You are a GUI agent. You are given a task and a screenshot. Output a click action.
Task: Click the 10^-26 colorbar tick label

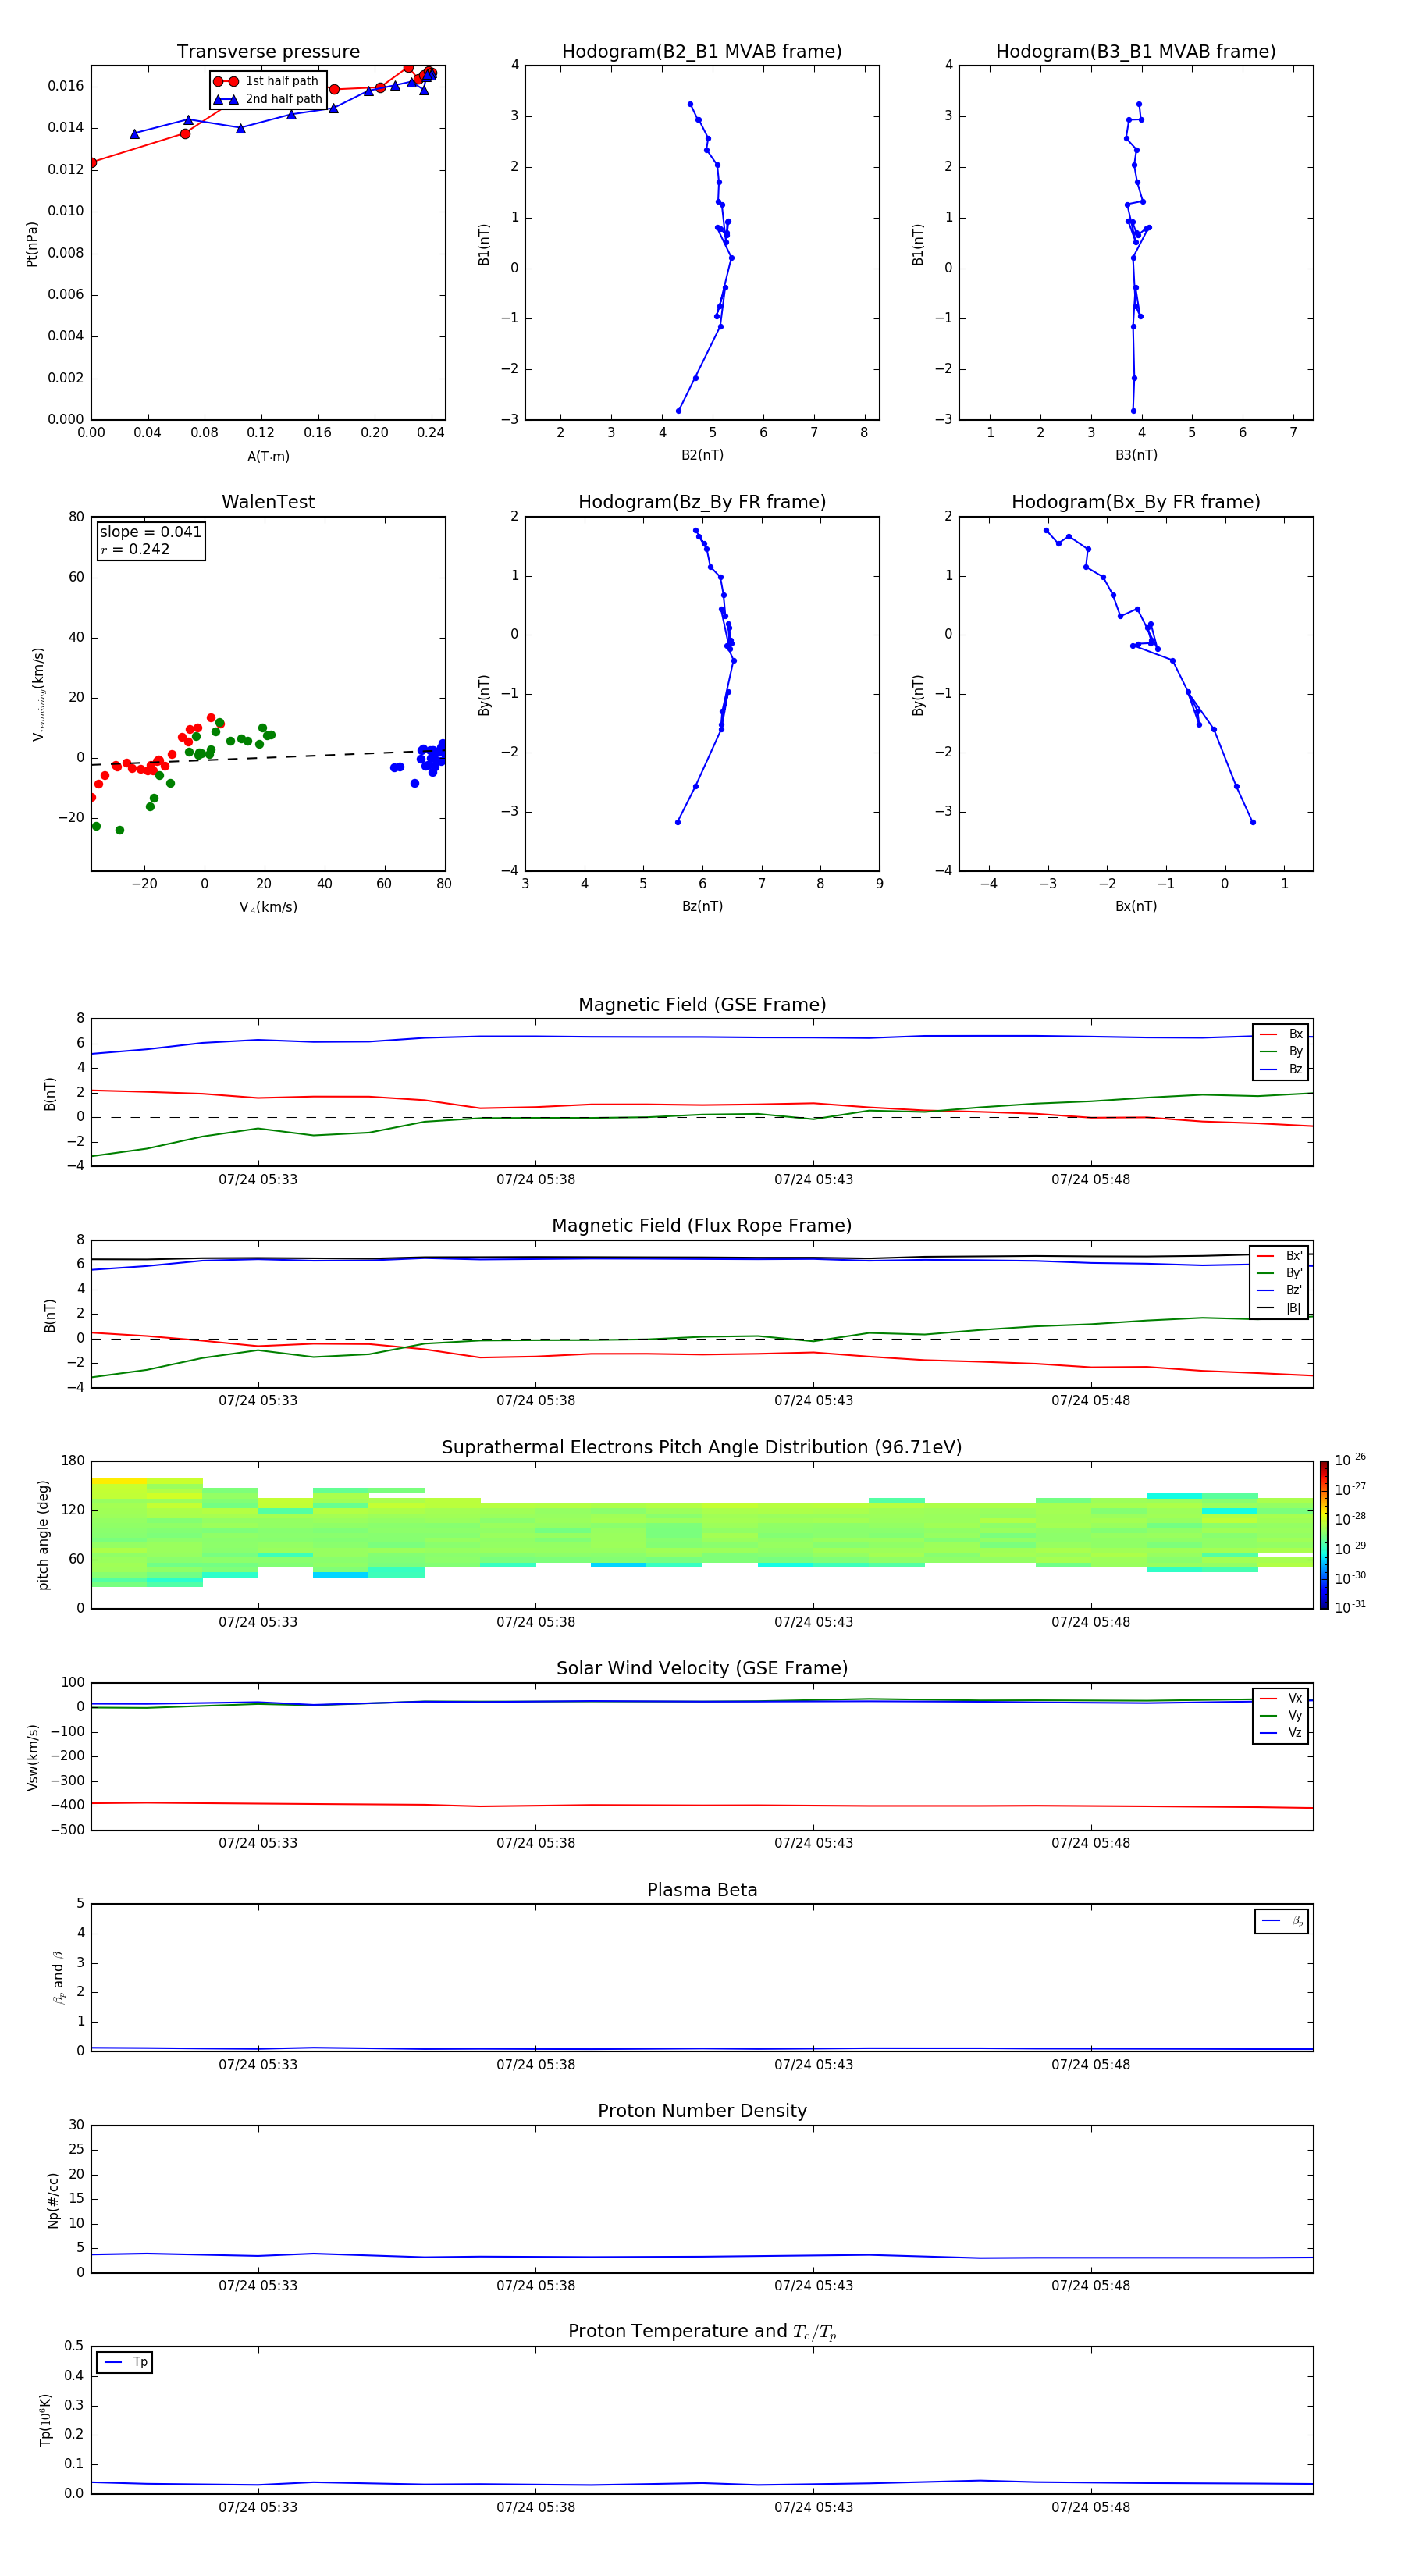[x=1350, y=1460]
